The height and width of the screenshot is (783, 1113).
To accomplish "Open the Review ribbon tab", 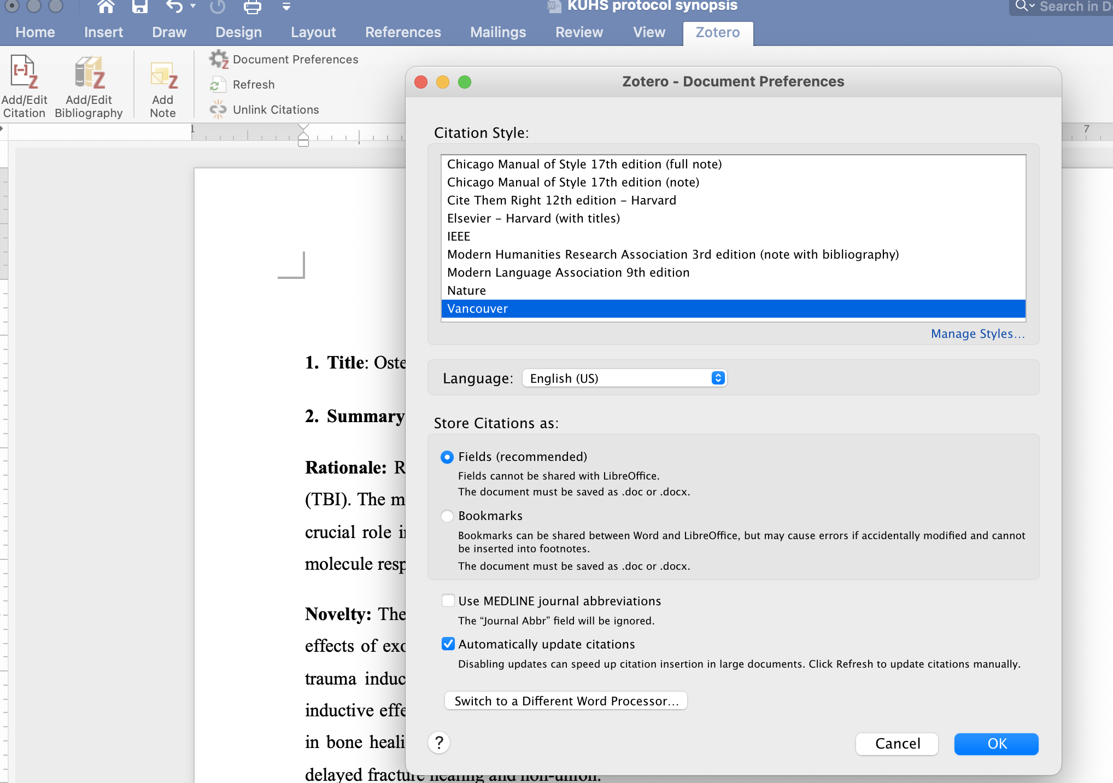I will coord(579,32).
